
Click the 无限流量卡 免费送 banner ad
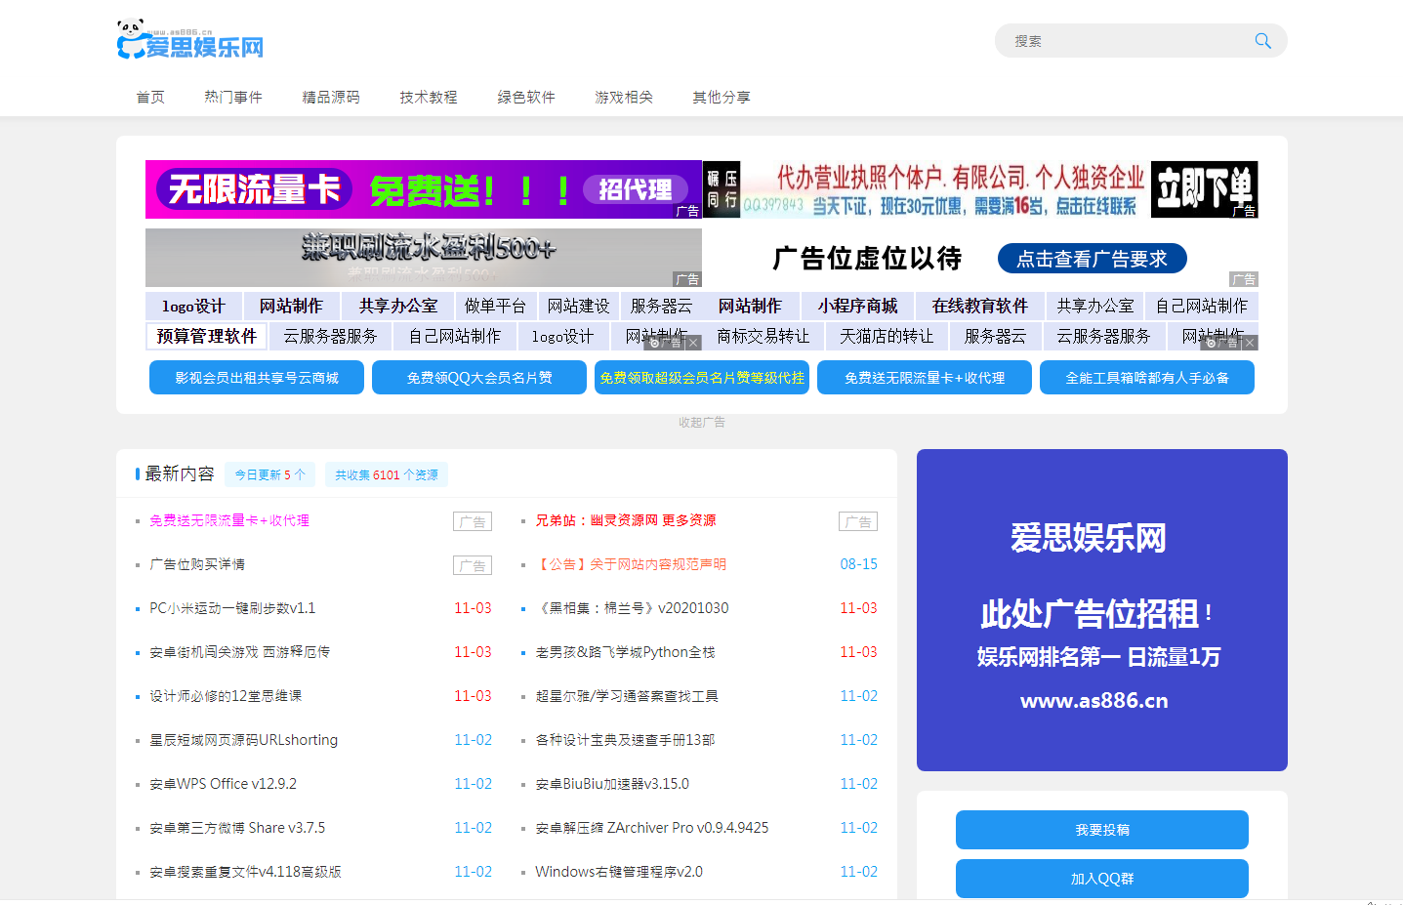pos(423,189)
